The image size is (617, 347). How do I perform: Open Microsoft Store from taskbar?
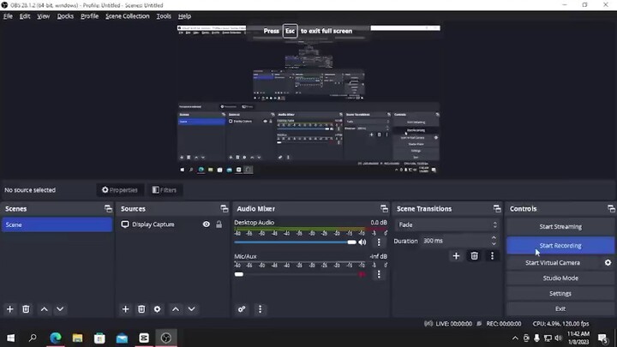coord(99,338)
